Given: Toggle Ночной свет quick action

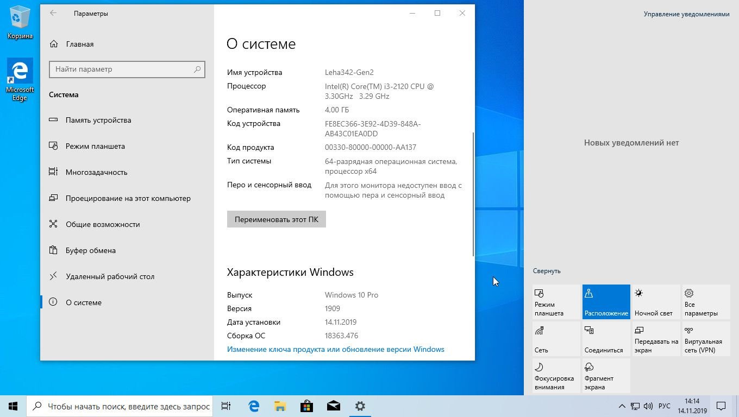Looking at the screenshot, I should 656,302.
